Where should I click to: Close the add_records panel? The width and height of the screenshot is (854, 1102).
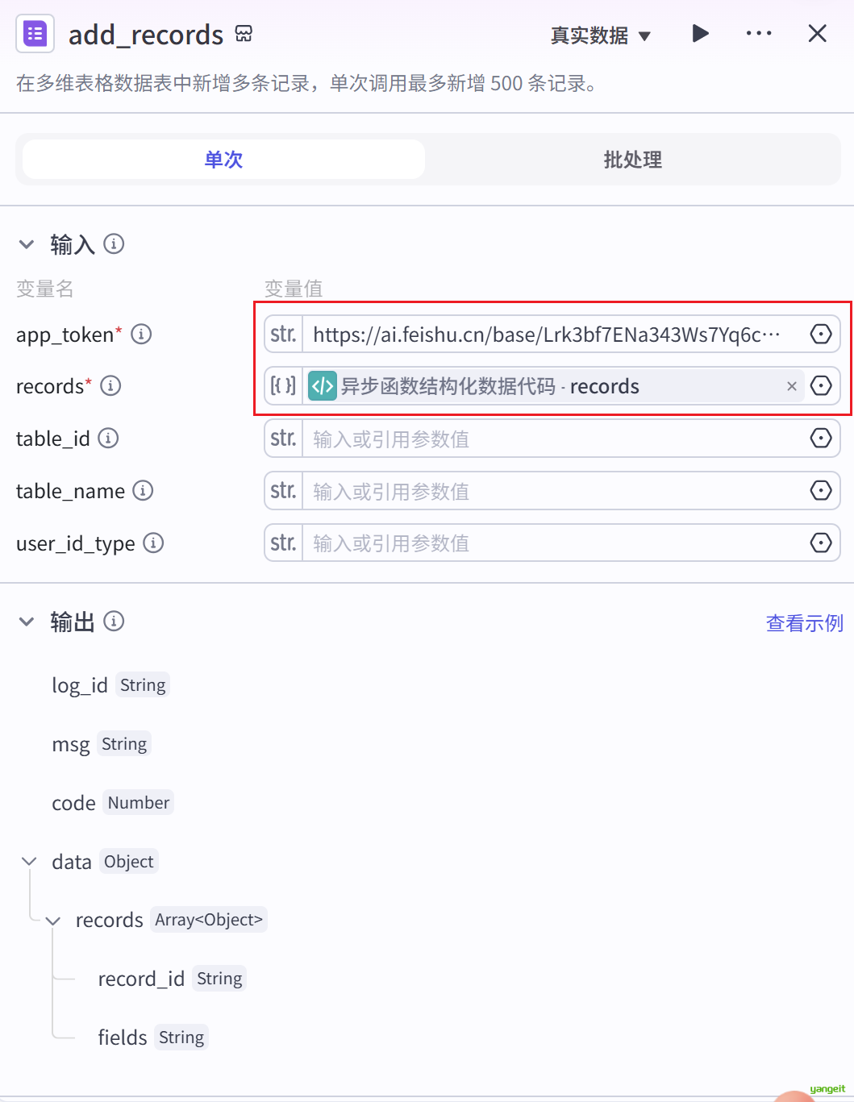pos(817,34)
